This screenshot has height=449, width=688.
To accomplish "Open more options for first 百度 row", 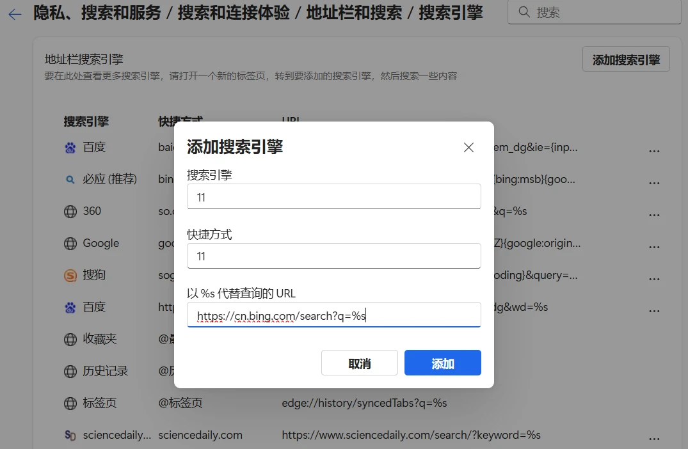I will click(x=654, y=152).
